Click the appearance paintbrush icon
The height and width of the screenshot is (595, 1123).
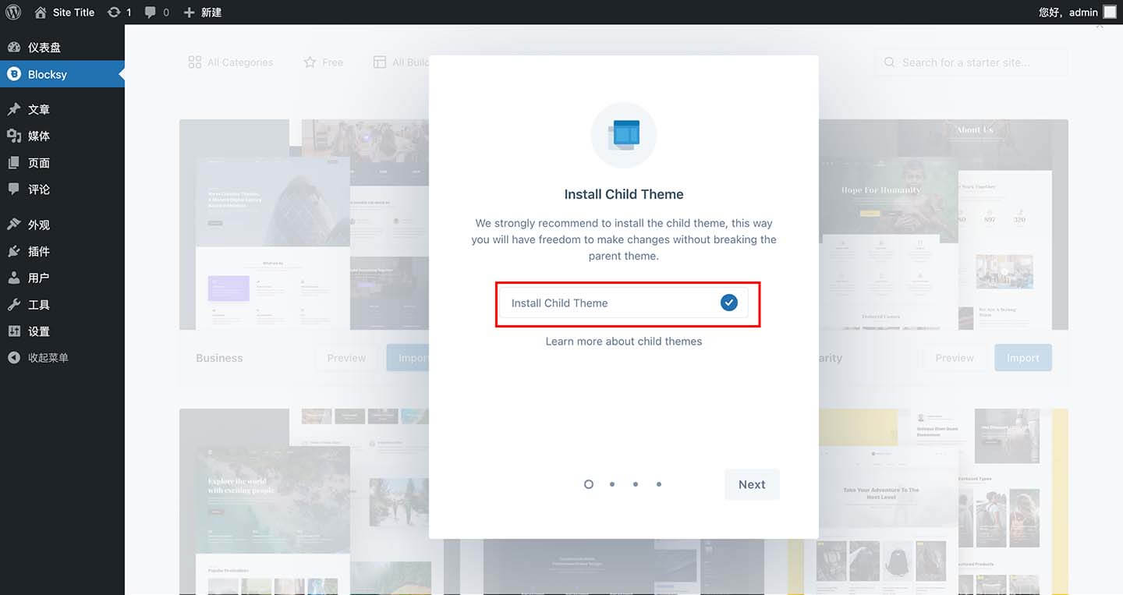click(x=14, y=224)
